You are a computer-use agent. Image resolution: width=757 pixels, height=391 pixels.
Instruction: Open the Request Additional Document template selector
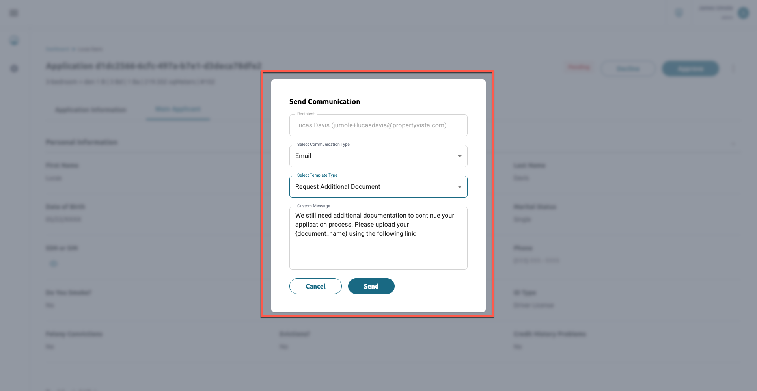tap(378, 187)
